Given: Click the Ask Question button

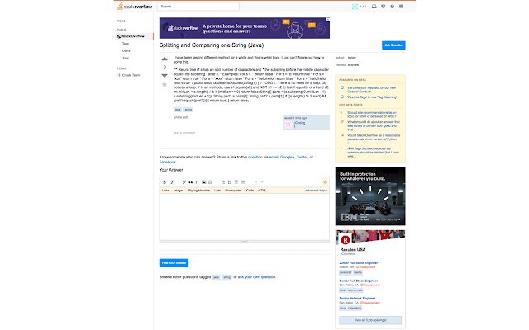Looking at the screenshot, I should pos(393,45).
